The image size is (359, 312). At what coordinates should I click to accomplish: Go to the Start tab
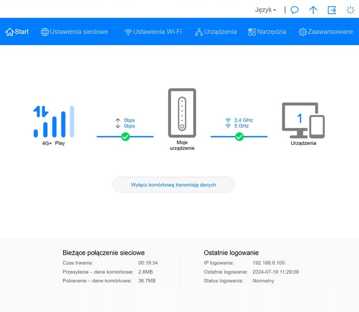click(17, 32)
